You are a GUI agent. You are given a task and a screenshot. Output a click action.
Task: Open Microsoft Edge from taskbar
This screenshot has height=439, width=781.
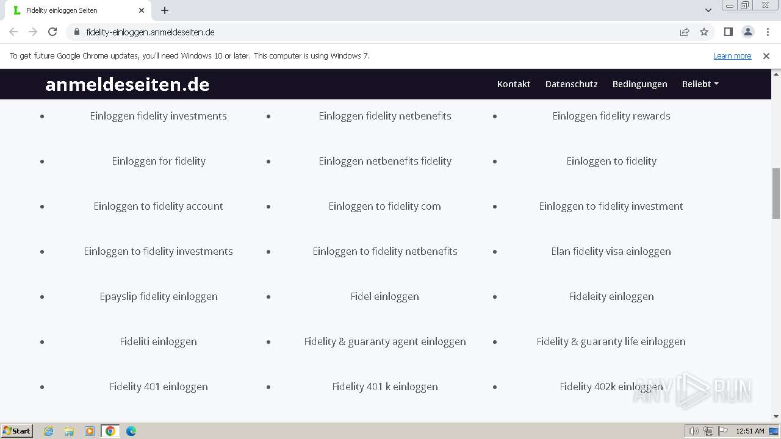tap(131, 431)
